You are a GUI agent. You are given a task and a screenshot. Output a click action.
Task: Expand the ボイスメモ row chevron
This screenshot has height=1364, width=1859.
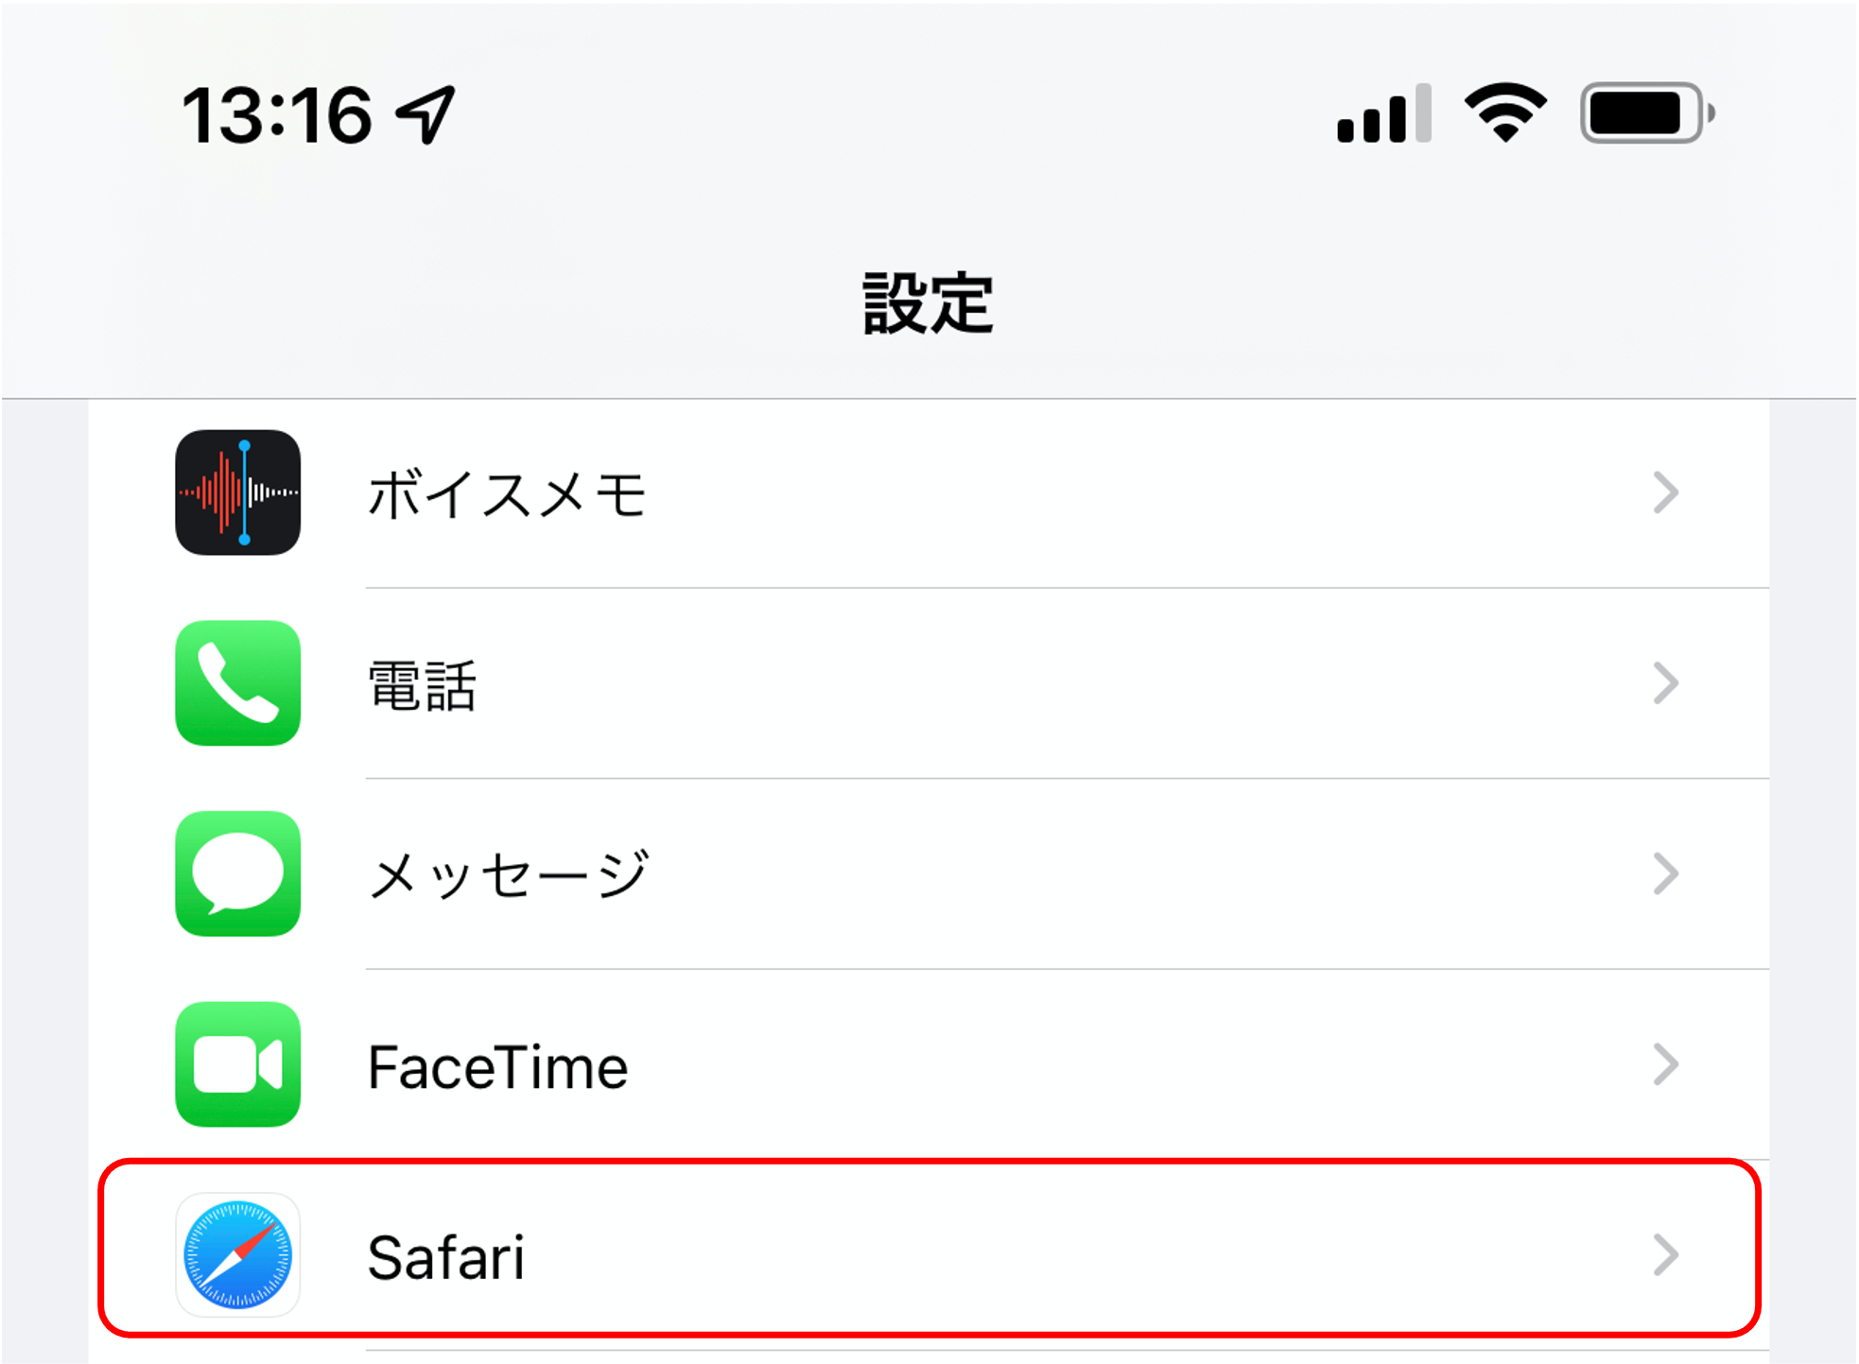click(x=1665, y=492)
